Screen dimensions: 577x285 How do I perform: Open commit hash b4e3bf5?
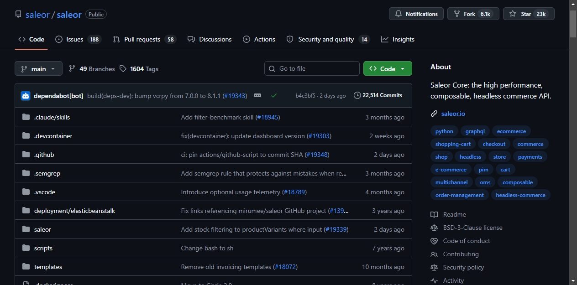tap(305, 96)
